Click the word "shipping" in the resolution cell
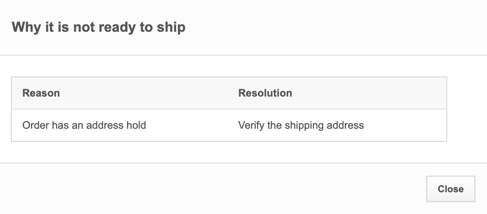The width and height of the screenshot is (487, 214). click(x=303, y=126)
